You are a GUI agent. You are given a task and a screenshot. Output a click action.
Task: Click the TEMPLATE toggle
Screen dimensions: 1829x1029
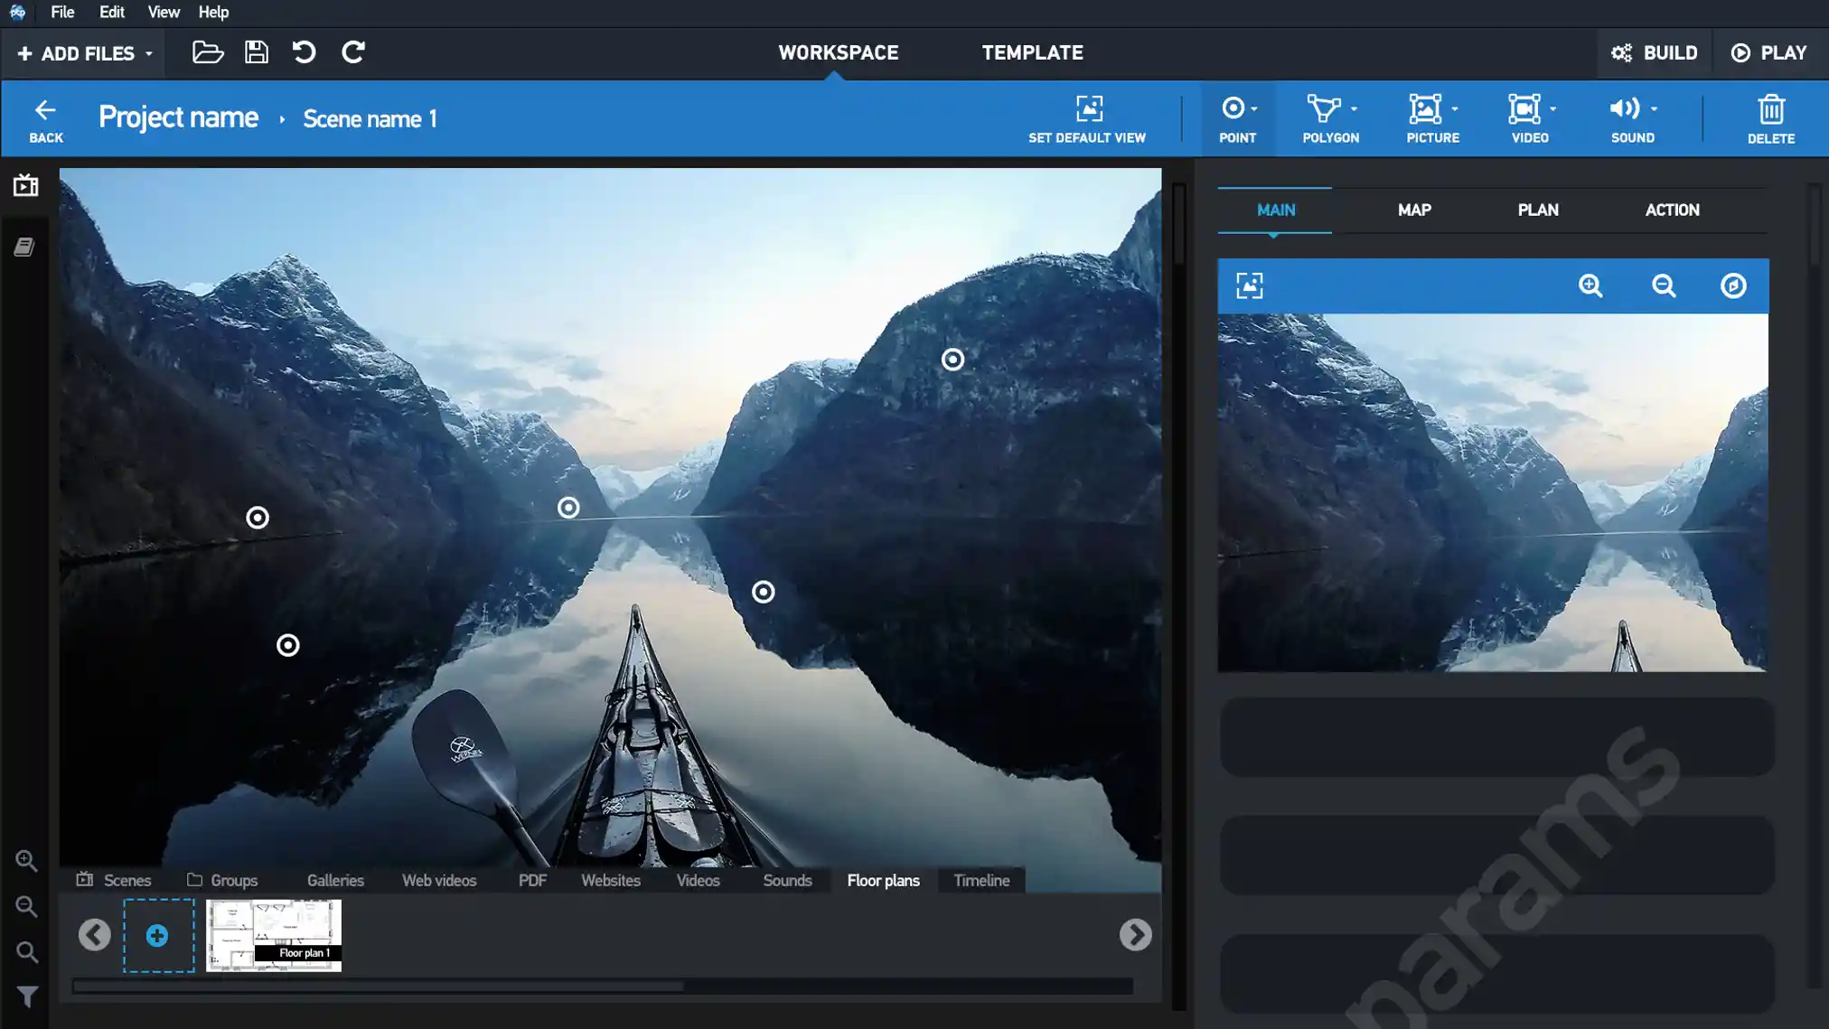click(1033, 52)
